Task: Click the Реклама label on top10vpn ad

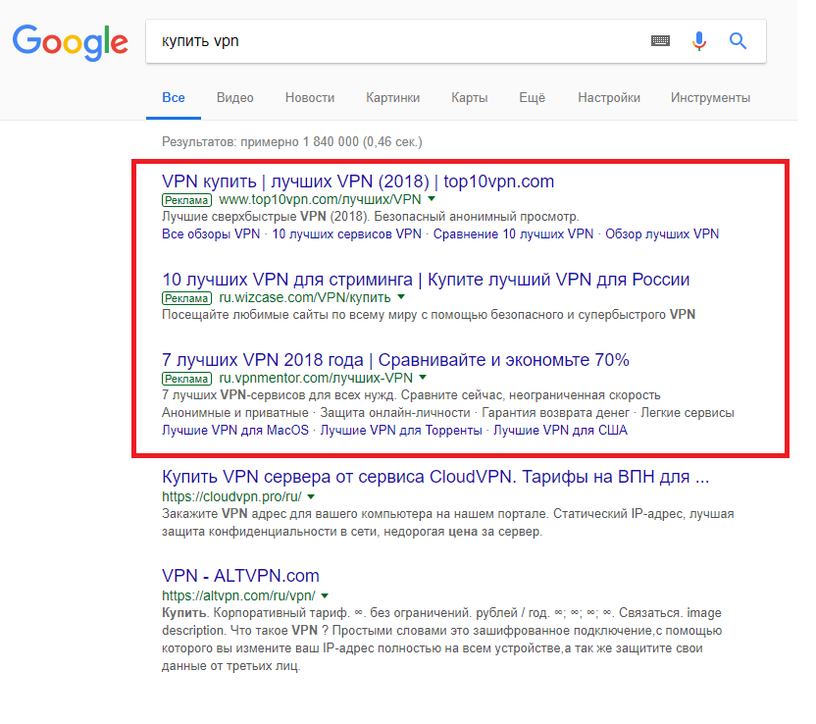Action: pos(186,200)
